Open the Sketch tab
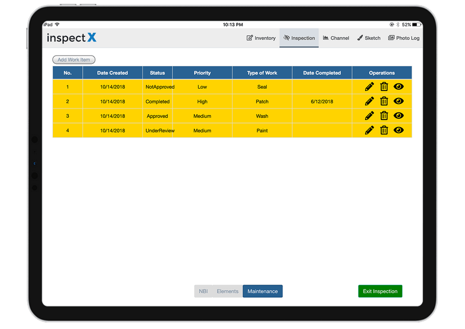465x329 pixels. pyautogui.click(x=369, y=38)
